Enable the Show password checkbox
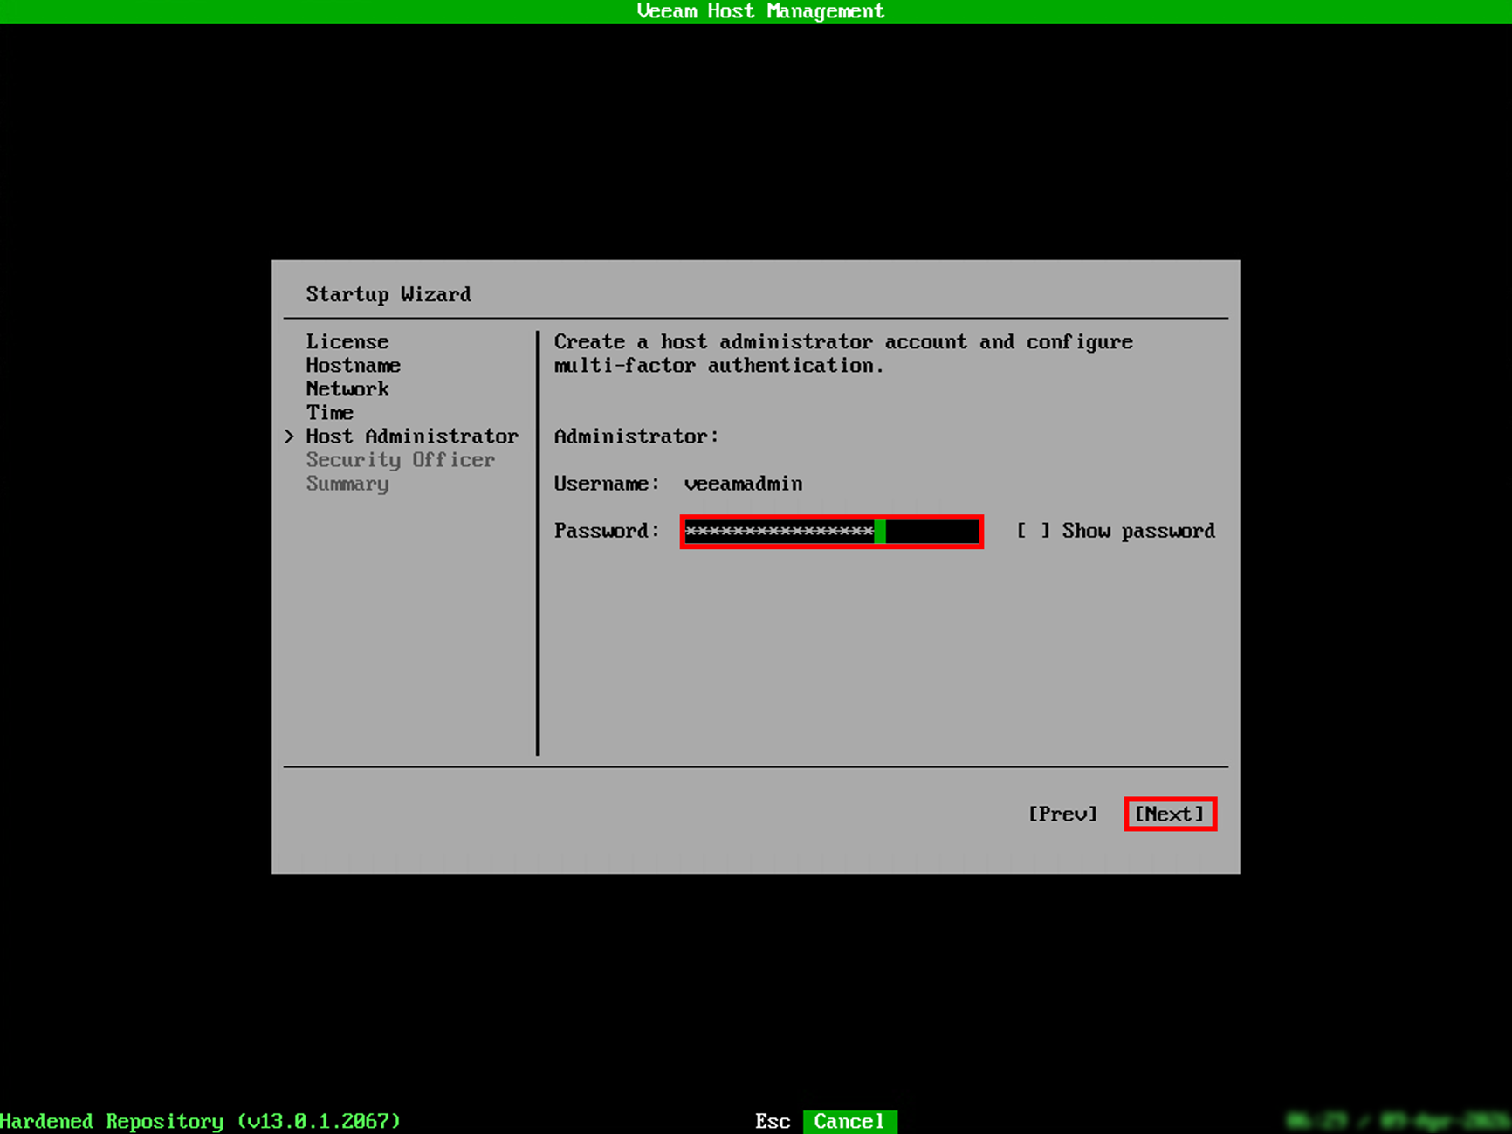 tap(1033, 531)
